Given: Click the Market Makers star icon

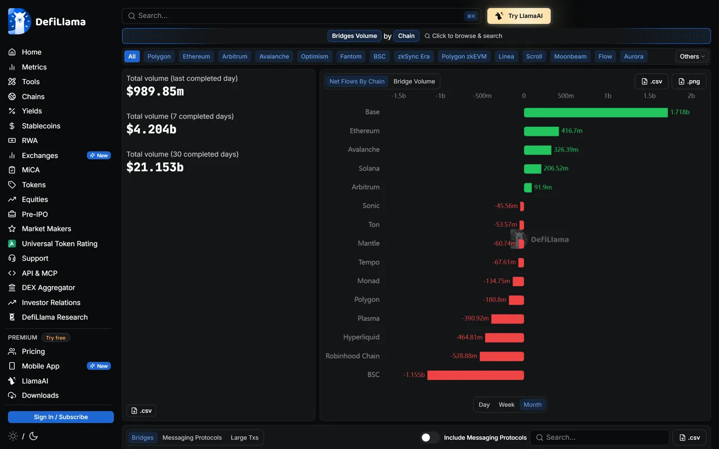Looking at the screenshot, I should 12,229.
